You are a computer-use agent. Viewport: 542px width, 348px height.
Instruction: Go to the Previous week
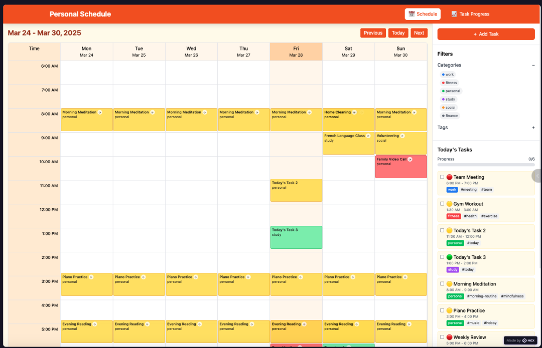[373, 33]
